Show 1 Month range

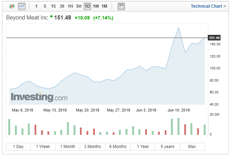click(68, 147)
